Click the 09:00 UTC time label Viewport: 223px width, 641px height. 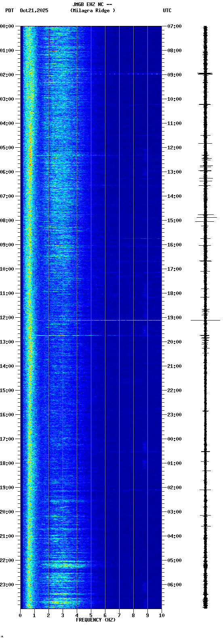pyautogui.click(x=175, y=75)
